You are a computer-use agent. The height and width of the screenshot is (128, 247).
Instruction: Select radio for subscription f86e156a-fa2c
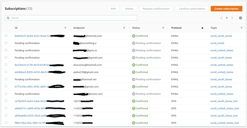point(6,123)
